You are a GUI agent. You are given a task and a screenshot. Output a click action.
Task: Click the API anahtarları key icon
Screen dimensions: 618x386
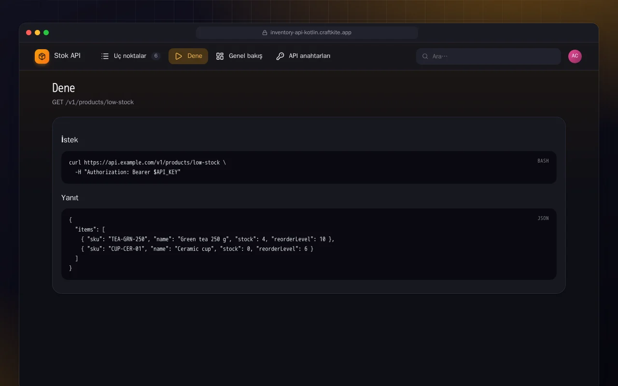[x=280, y=56]
